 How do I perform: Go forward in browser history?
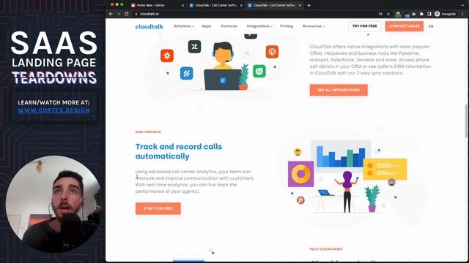pyautogui.click(x=119, y=14)
